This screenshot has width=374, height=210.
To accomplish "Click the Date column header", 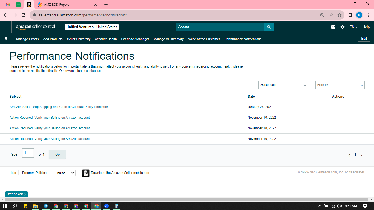I will 251,97.
